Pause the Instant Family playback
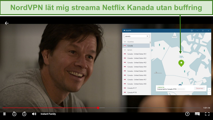 click(5, 114)
